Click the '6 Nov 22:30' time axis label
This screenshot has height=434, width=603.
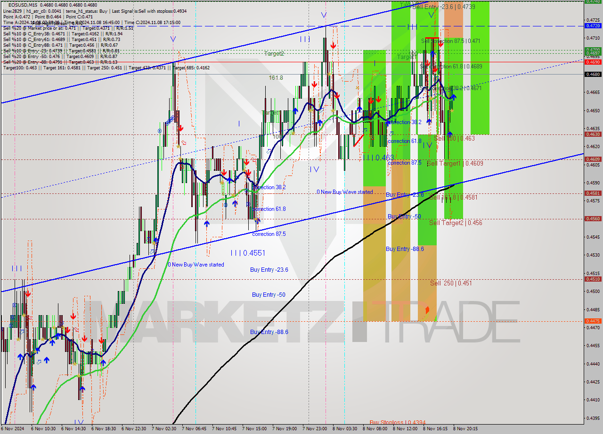(x=134, y=429)
